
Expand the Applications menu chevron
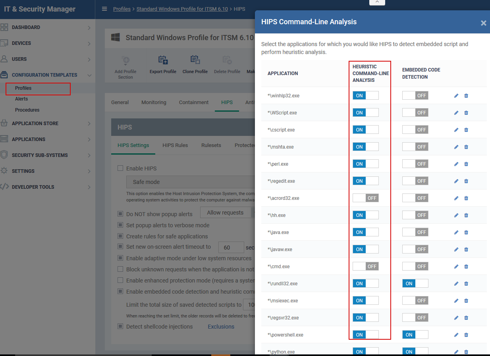coord(89,139)
